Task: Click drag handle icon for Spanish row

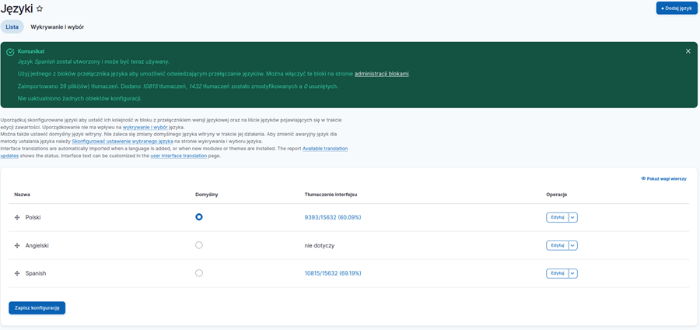Action: coord(17,274)
